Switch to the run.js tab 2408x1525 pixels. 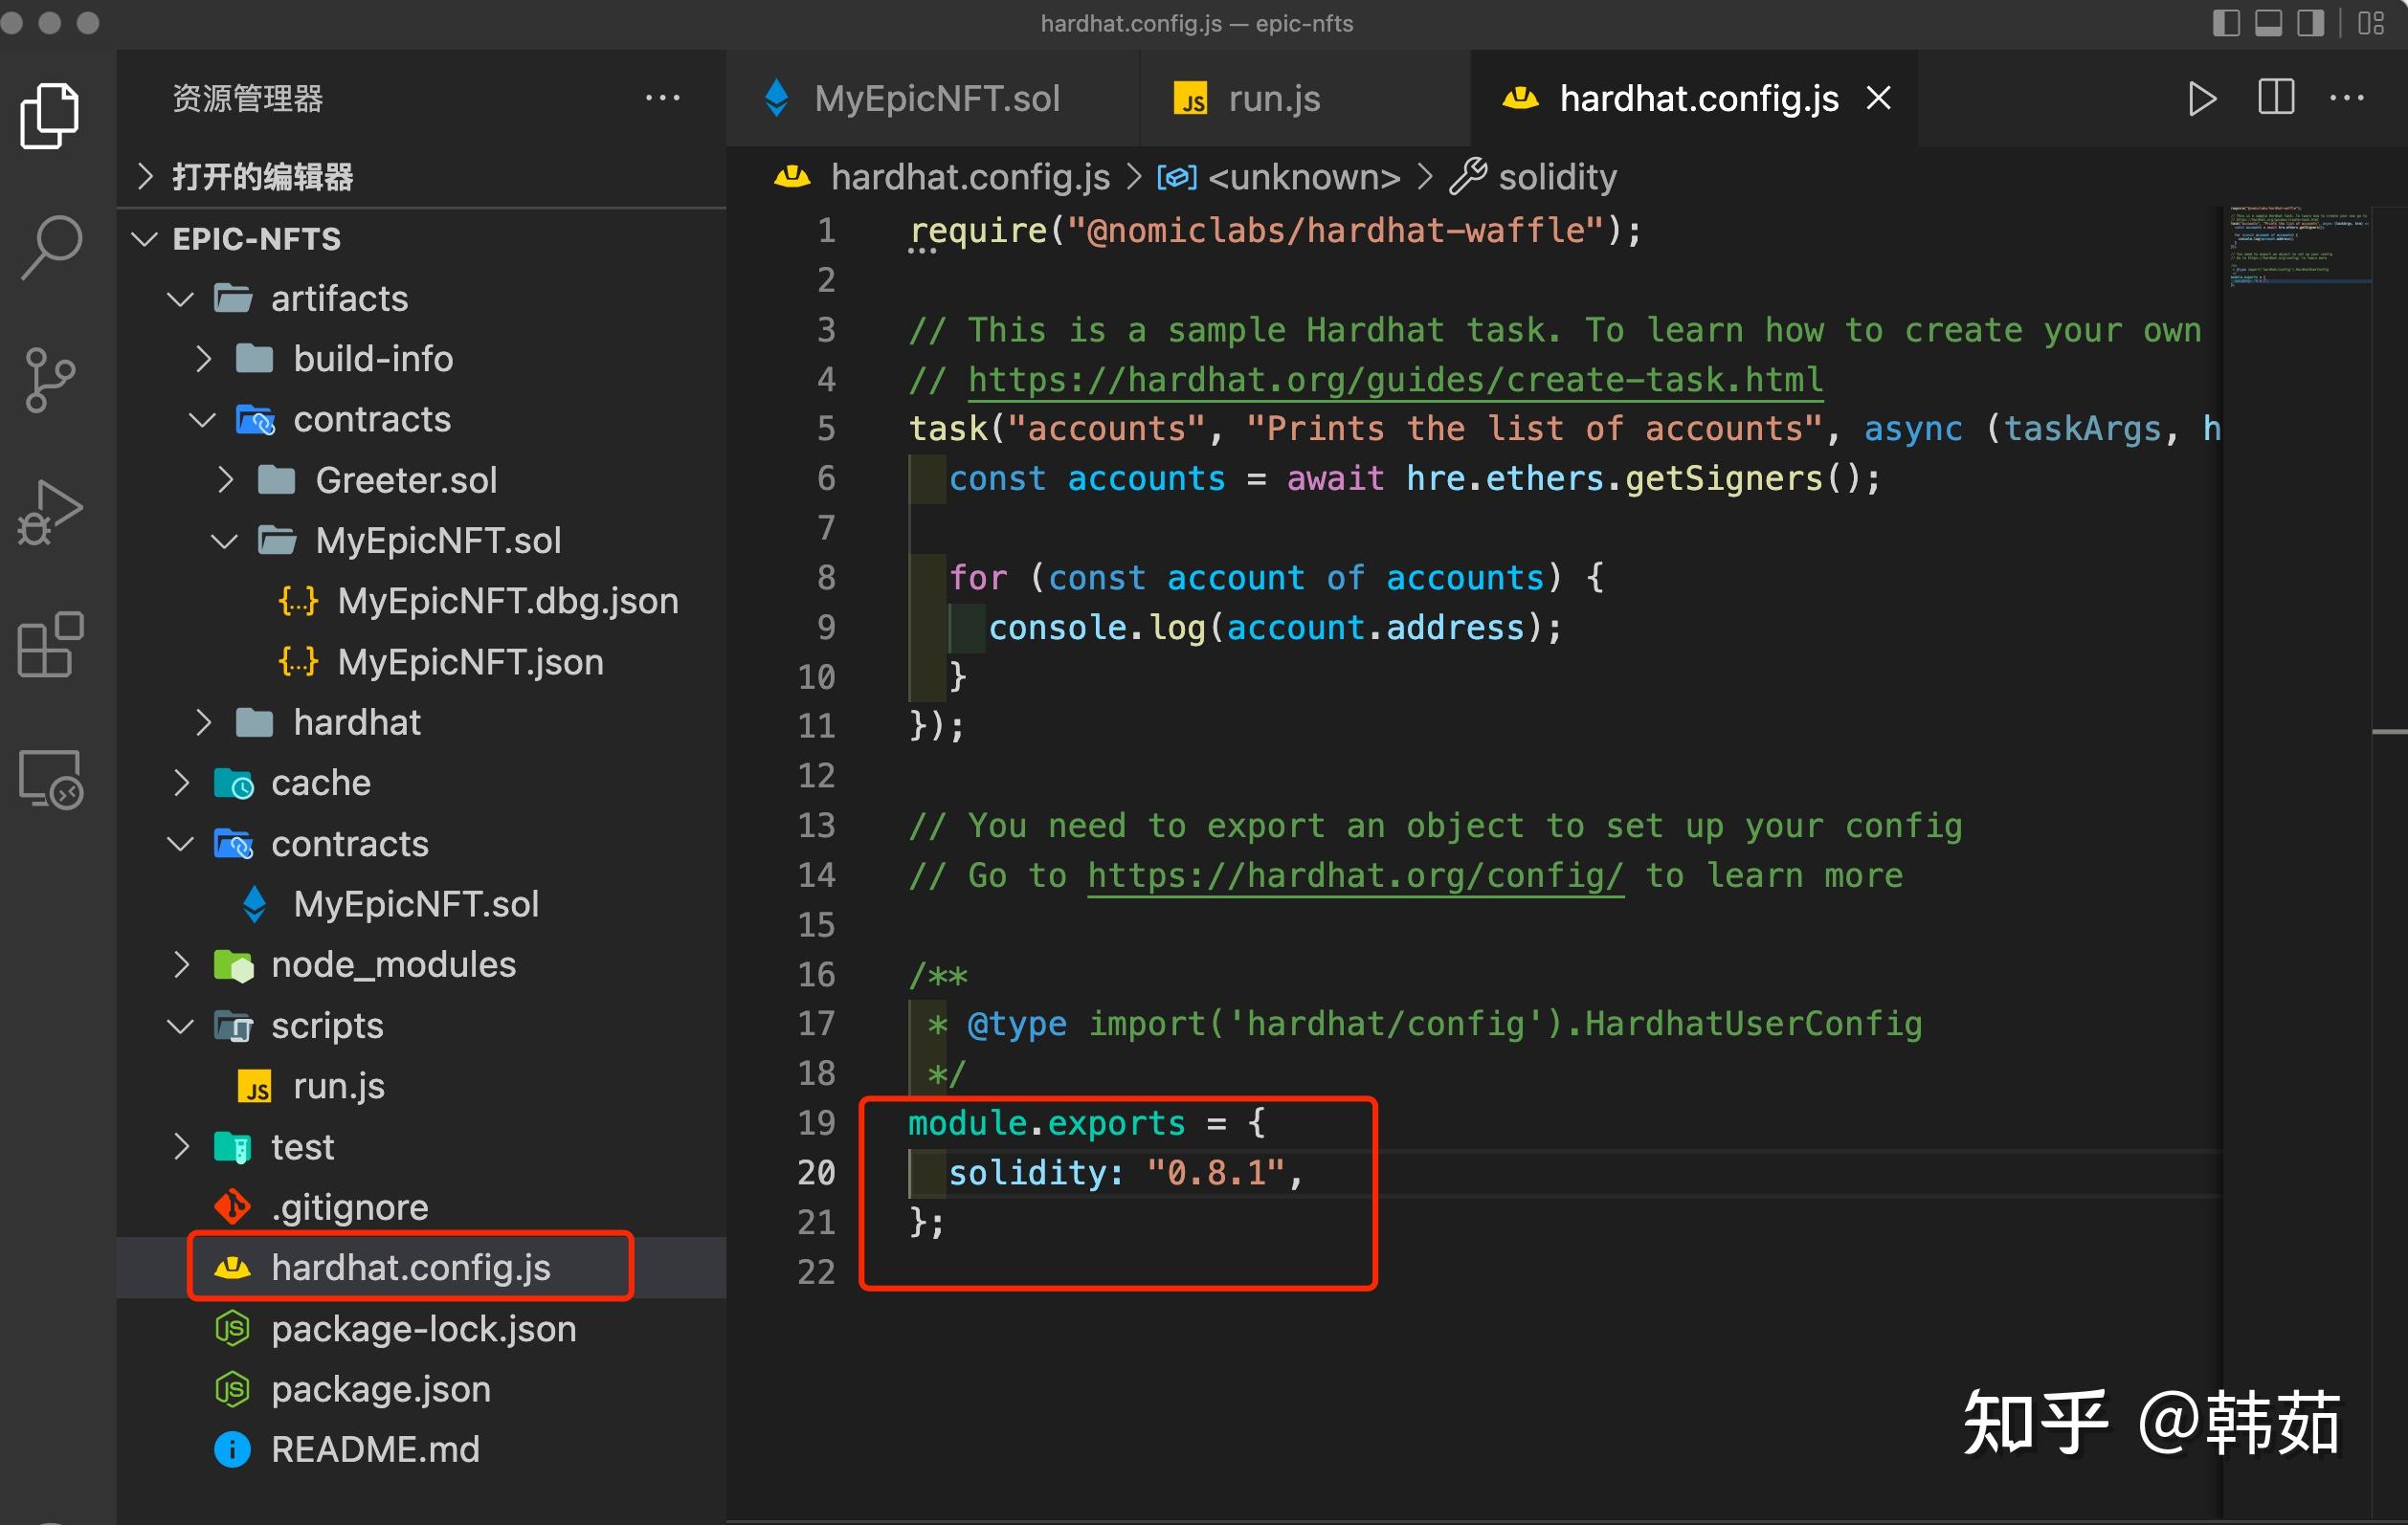pyautogui.click(x=1304, y=98)
